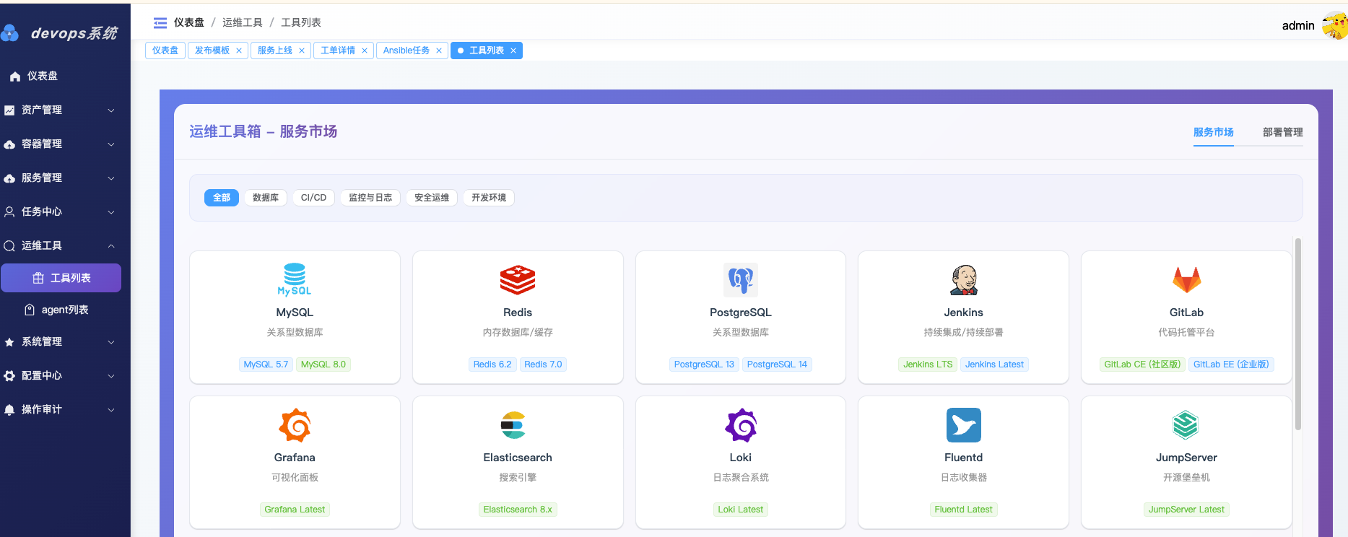Click the service list vertical scrollbar
The width and height of the screenshot is (1348, 537).
[1297, 334]
